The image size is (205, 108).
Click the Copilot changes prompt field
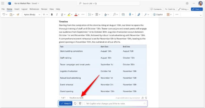tap(116, 103)
